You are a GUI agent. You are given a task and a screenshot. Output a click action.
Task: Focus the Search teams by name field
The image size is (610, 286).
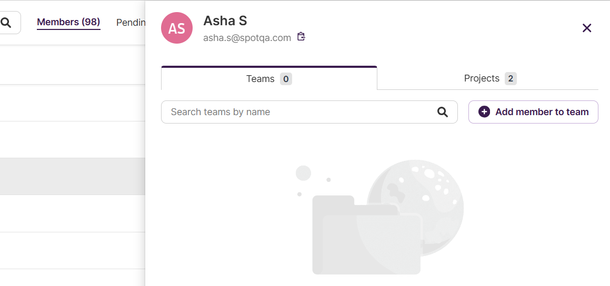tap(309, 112)
